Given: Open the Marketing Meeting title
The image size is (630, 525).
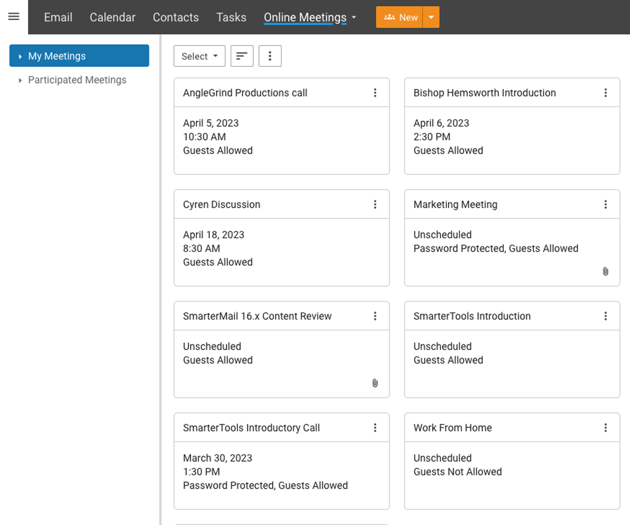Looking at the screenshot, I should coord(455,205).
